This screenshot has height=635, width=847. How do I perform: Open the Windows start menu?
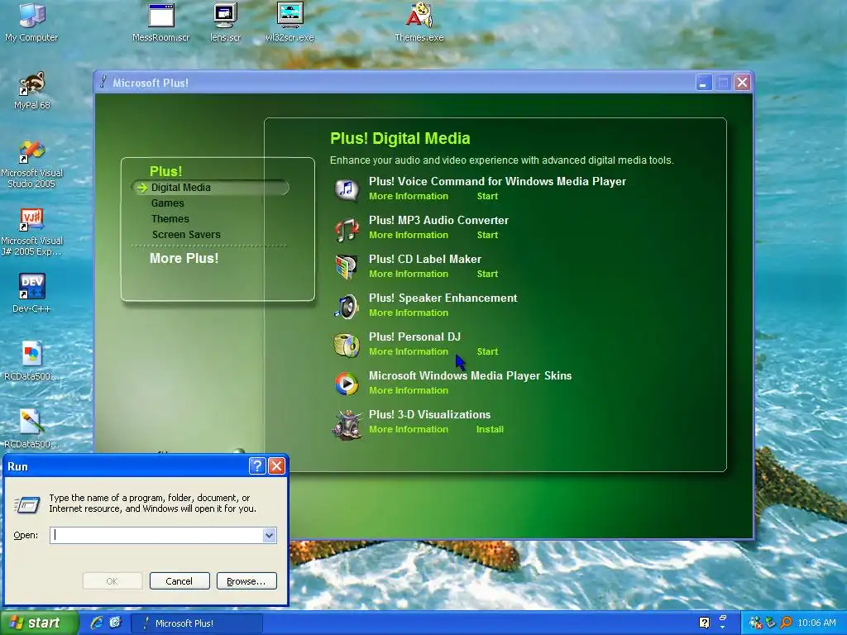pos(39,623)
